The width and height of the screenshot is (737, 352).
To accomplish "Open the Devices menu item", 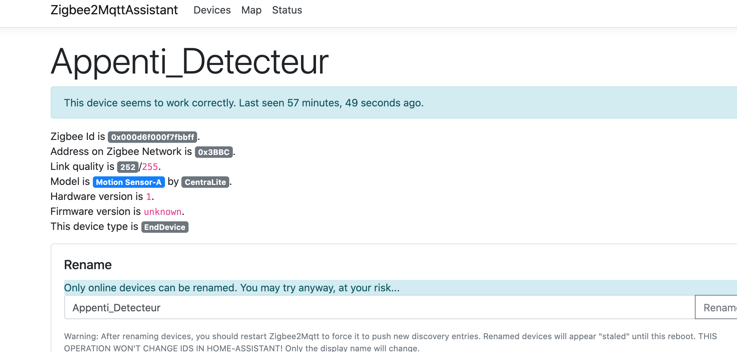I will click(x=212, y=10).
